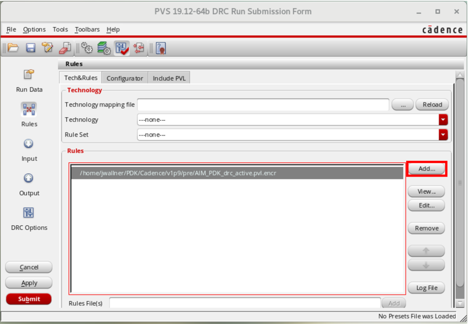Click the Apply button

(x=29, y=283)
